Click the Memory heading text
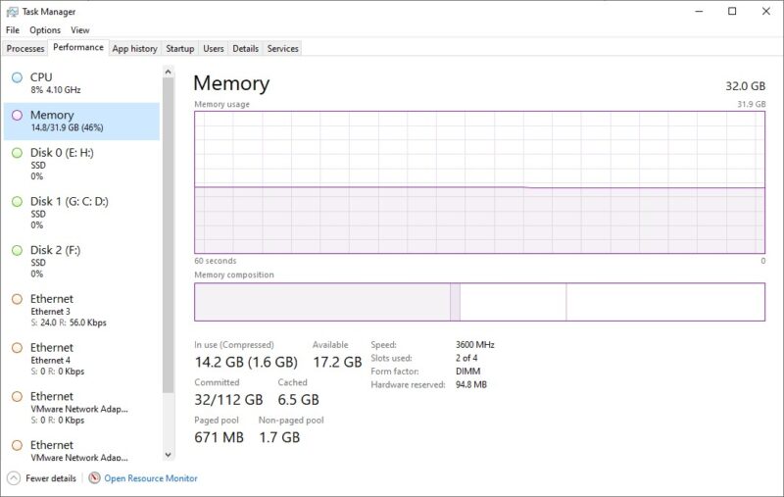The height and width of the screenshot is (497, 784). [231, 83]
